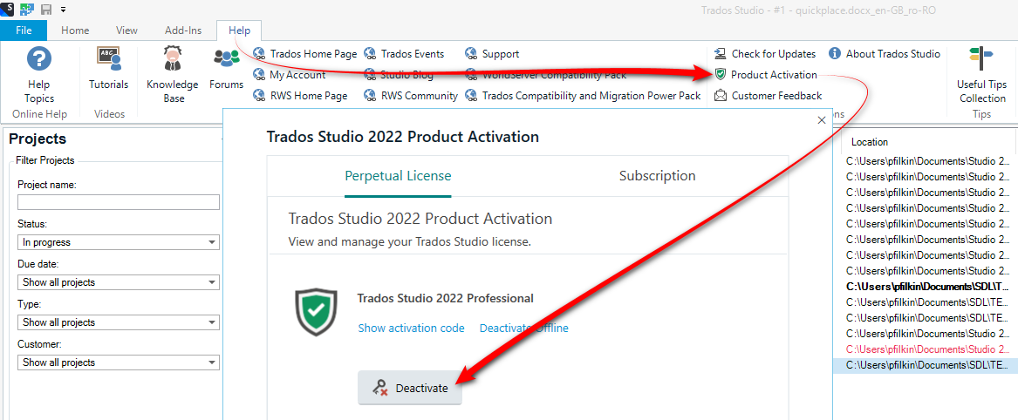Click the Deactivate Offline link
Image resolution: width=1018 pixels, height=420 pixels.
(x=524, y=328)
